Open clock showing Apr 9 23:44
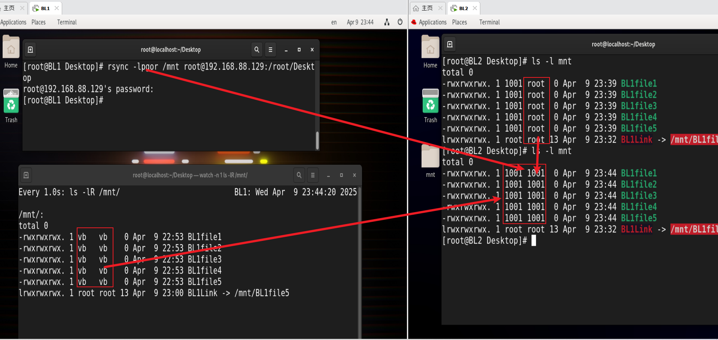 (x=360, y=22)
